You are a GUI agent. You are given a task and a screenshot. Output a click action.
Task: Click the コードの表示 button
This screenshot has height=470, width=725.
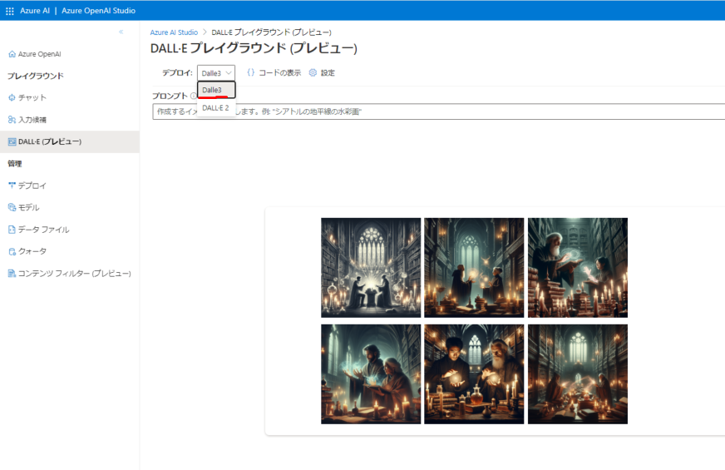tap(274, 72)
